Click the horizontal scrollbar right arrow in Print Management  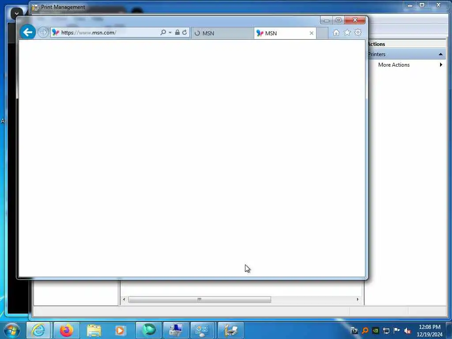(x=358, y=300)
